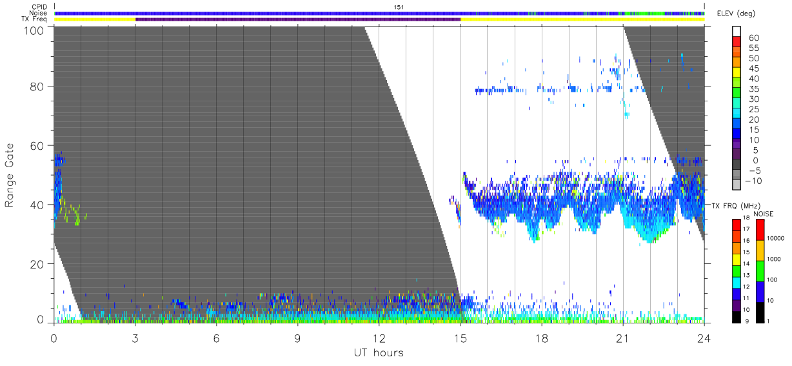
Task: Click the UT hours axis title
Action: click(379, 352)
